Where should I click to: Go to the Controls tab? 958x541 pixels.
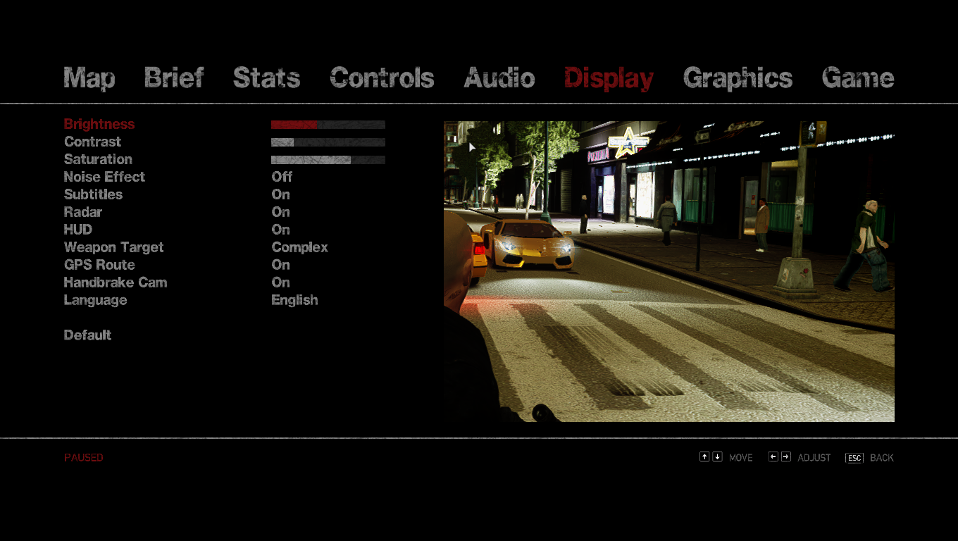(x=382, y=77)
